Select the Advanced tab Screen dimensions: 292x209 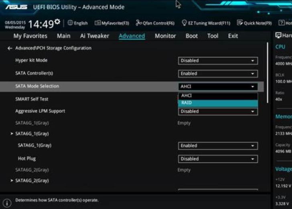(x=132, y=36)
